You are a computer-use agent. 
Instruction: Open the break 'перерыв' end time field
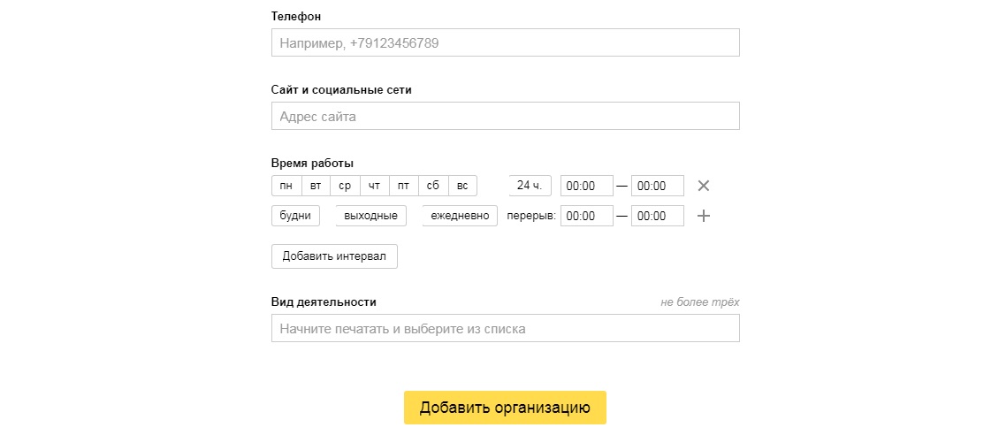coord(658,216)
